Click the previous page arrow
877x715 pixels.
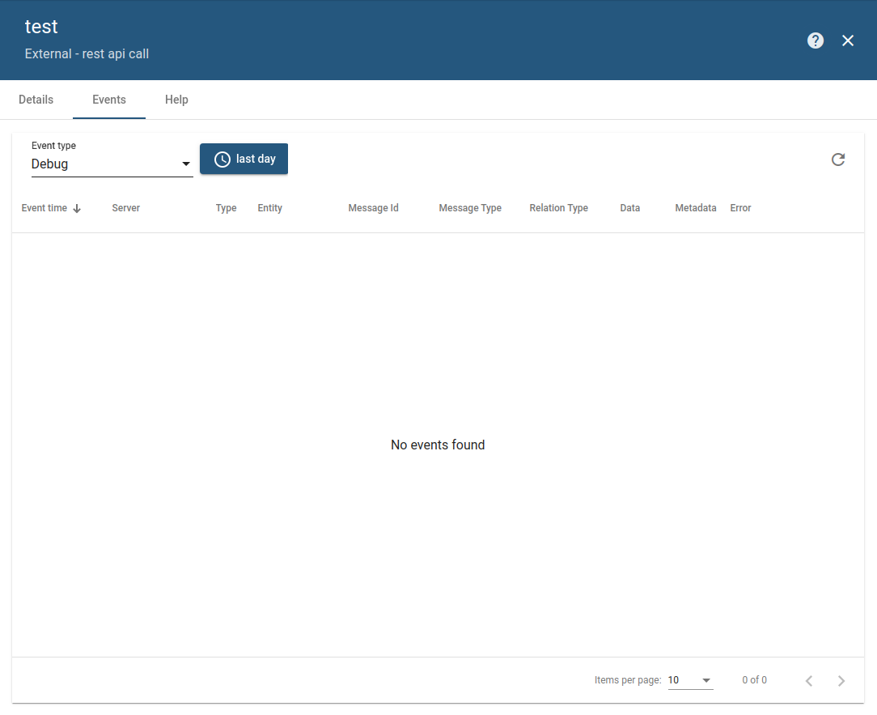pos(809,680)
